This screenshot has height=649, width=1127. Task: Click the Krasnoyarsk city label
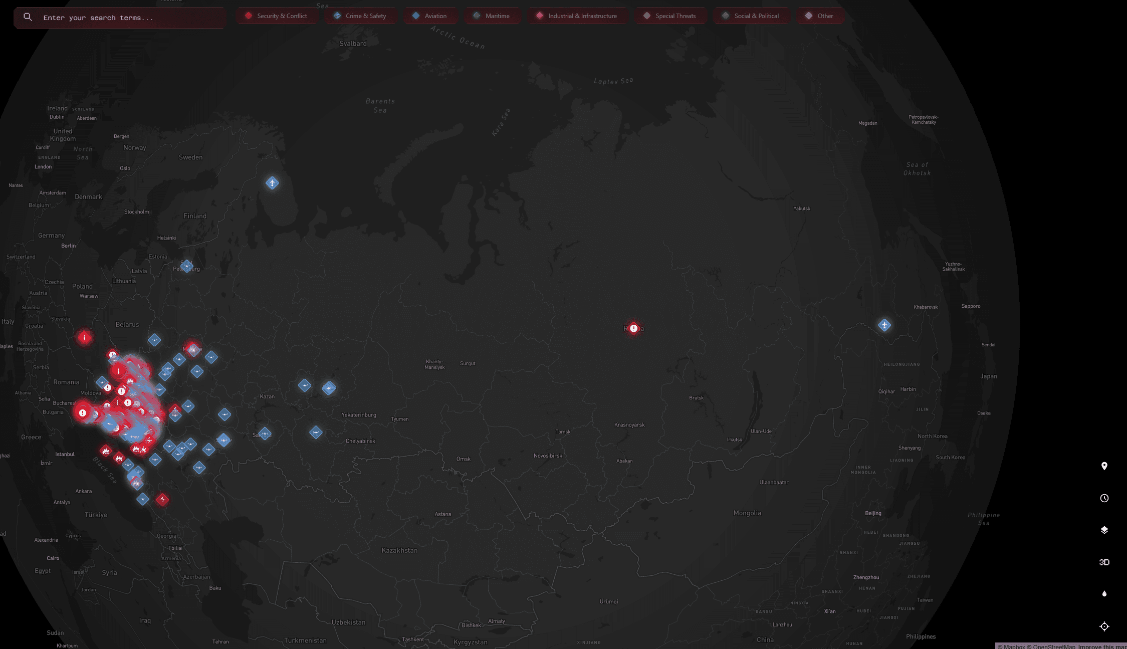click(629, 425)
